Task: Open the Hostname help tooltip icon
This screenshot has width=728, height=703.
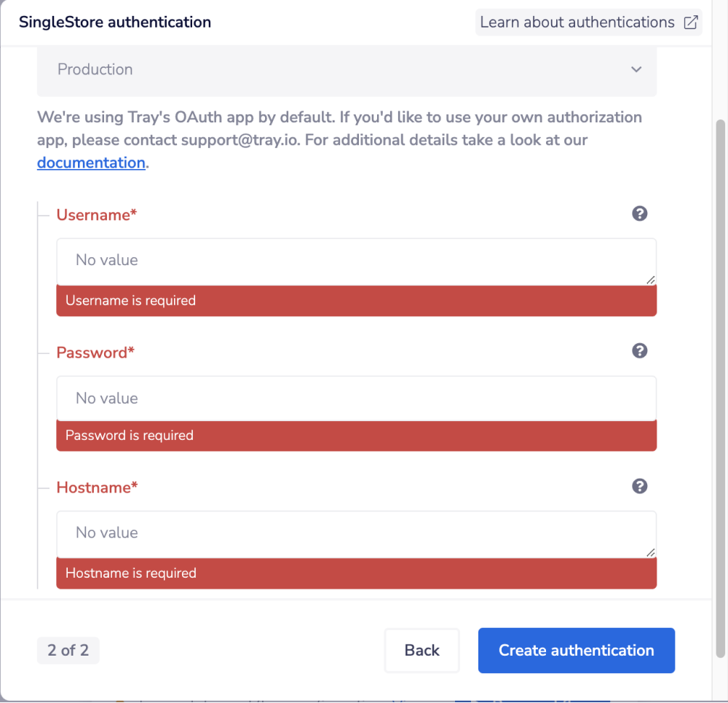Action: pyautogui.click(x=639, y=486)
